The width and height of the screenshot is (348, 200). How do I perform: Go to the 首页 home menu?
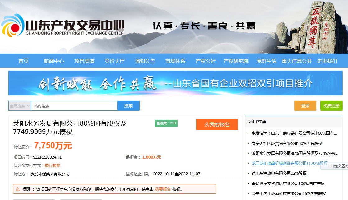point(24,61)
